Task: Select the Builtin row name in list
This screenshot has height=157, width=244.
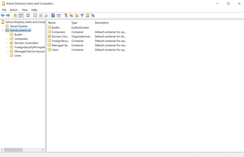Action: coord(56,27)
